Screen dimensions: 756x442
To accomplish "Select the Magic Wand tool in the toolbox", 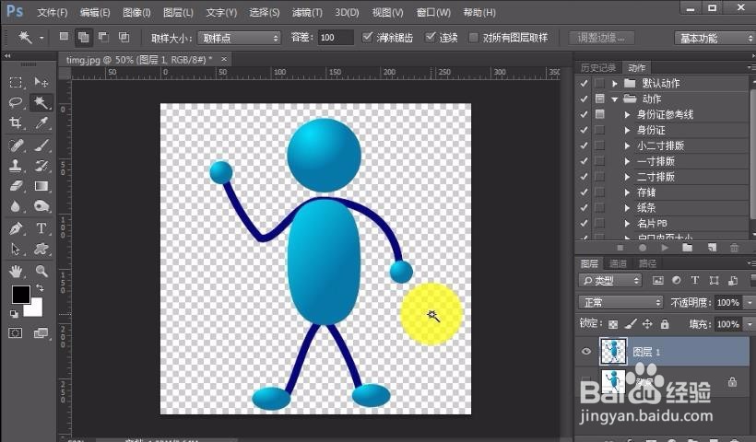I will click(x=41, y=102).
